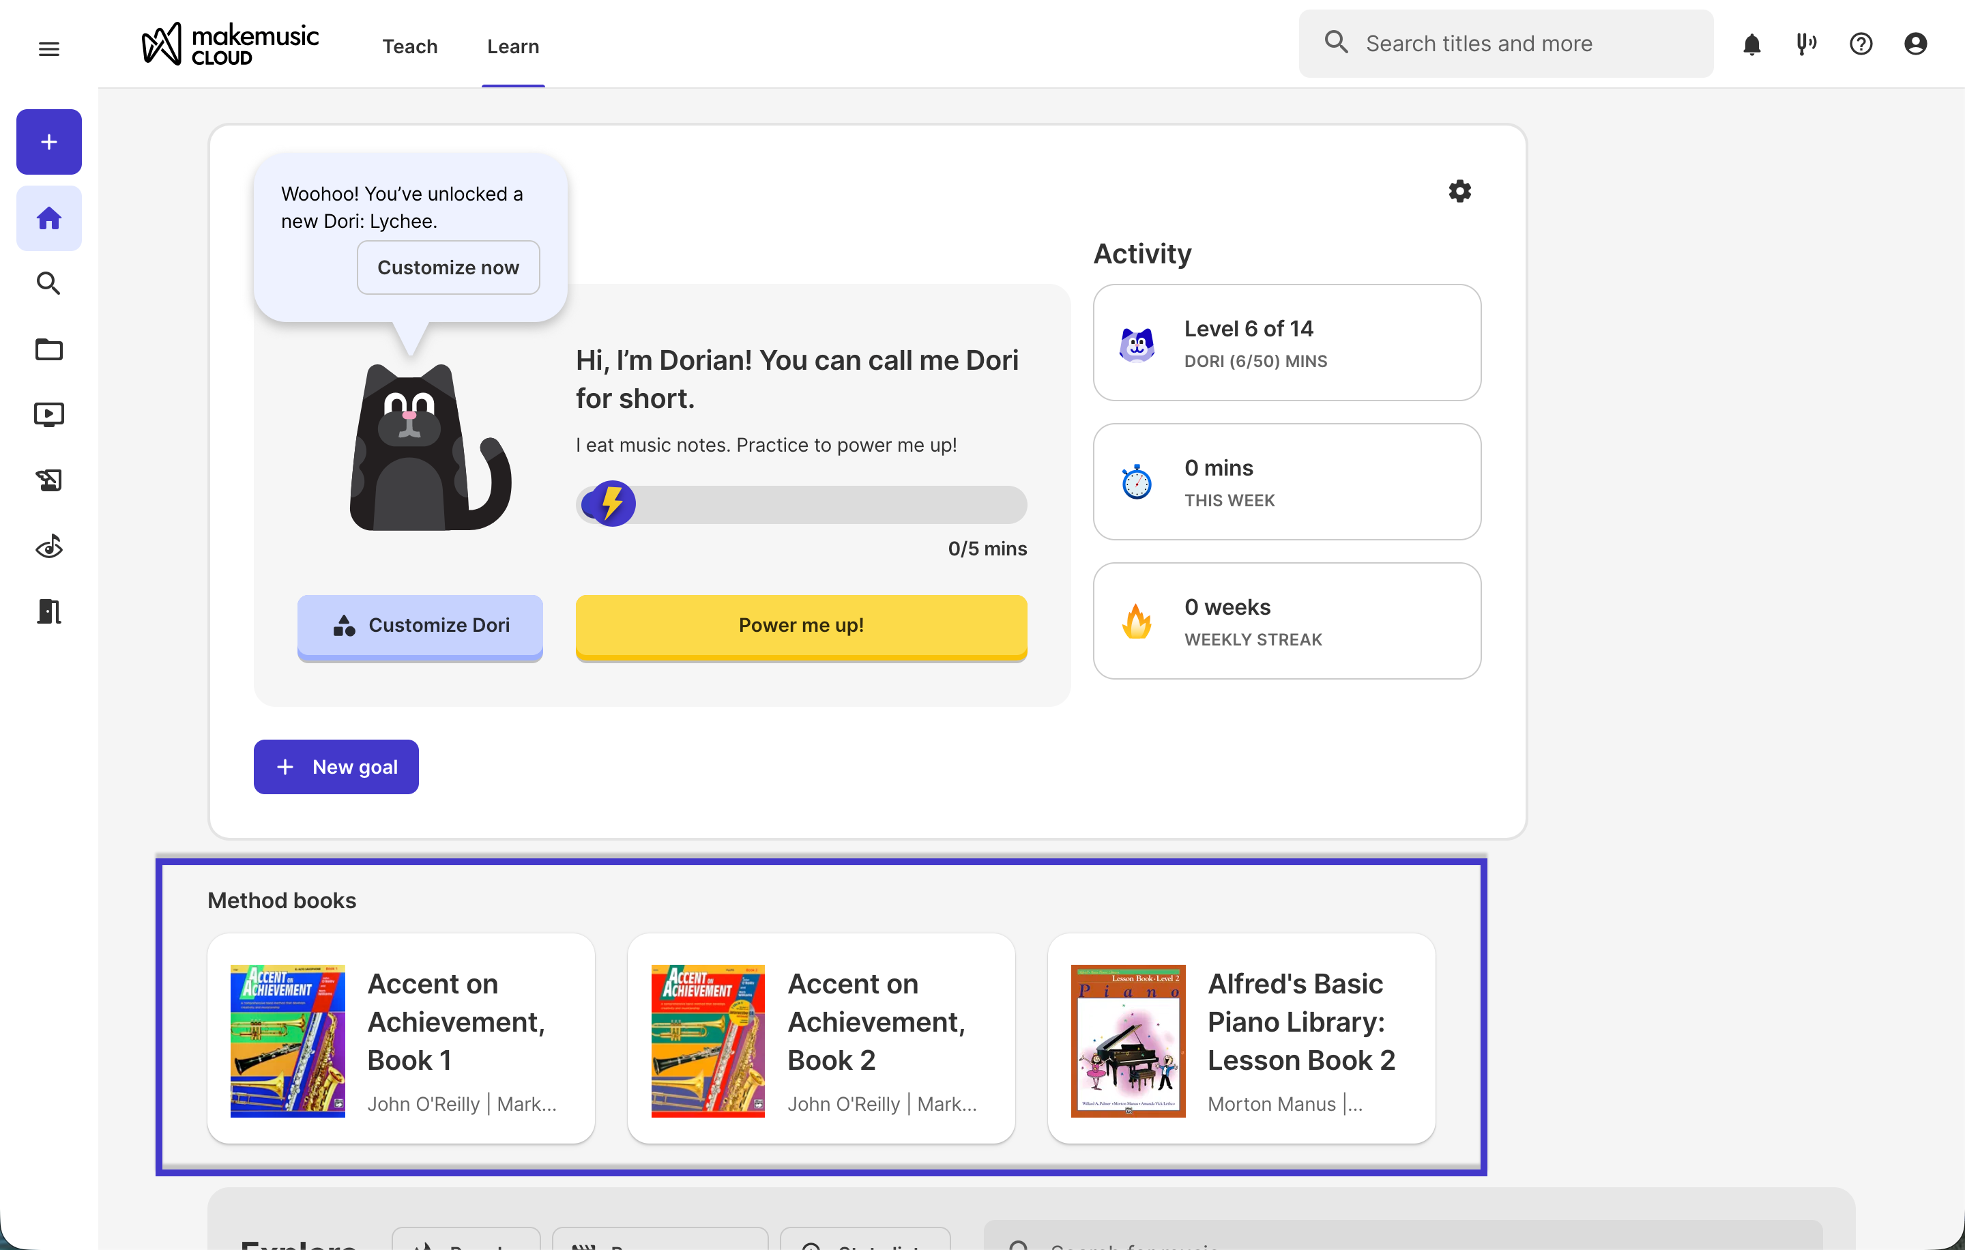Image resolution: width=1965 pixels, height=1250 pixels.
Task: Open the help question mark icon
Action: (x=1861, y=44)
